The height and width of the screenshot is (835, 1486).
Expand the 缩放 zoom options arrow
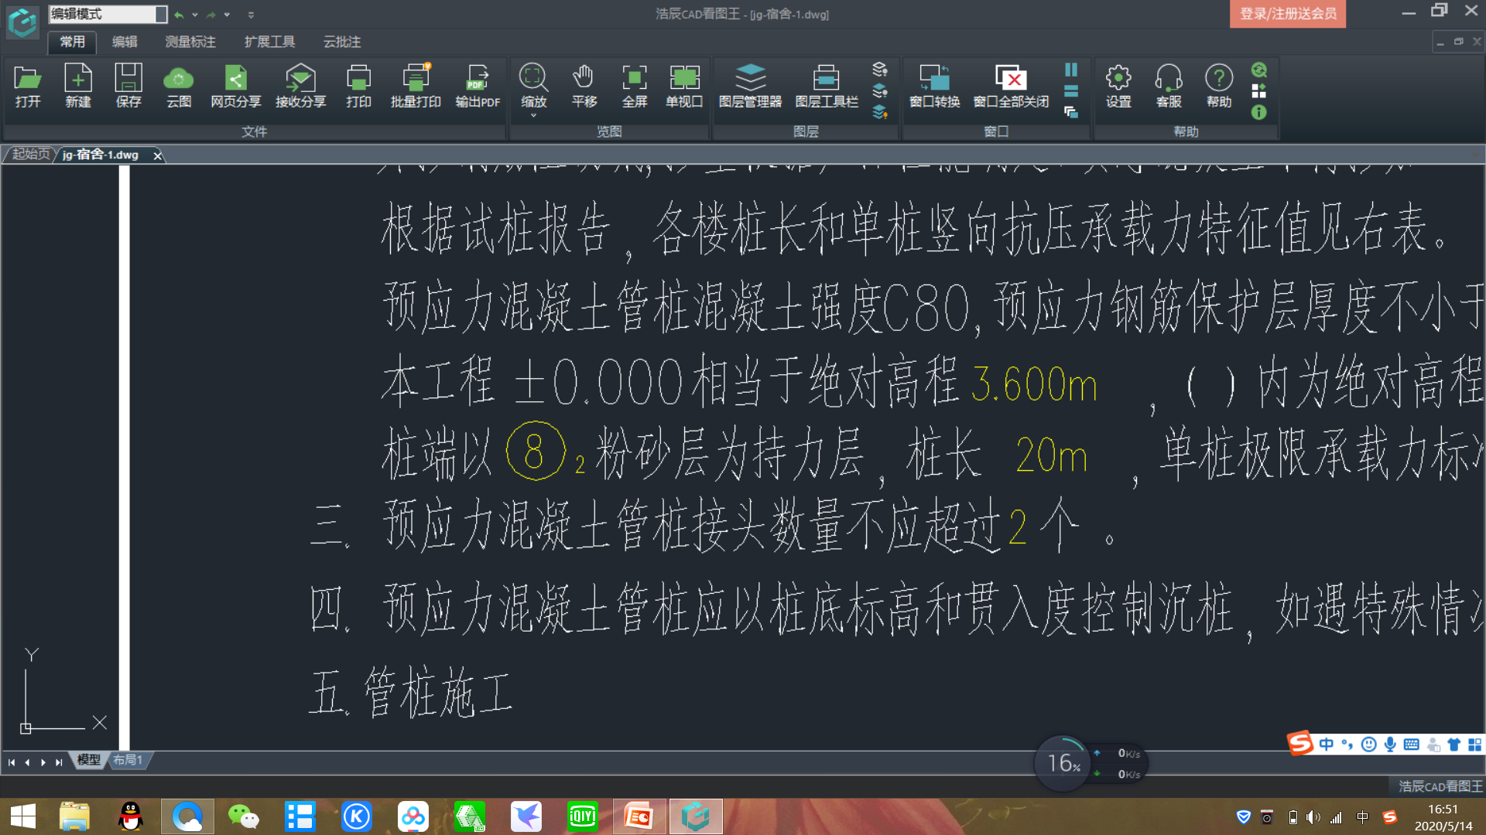tap(533, 116)
